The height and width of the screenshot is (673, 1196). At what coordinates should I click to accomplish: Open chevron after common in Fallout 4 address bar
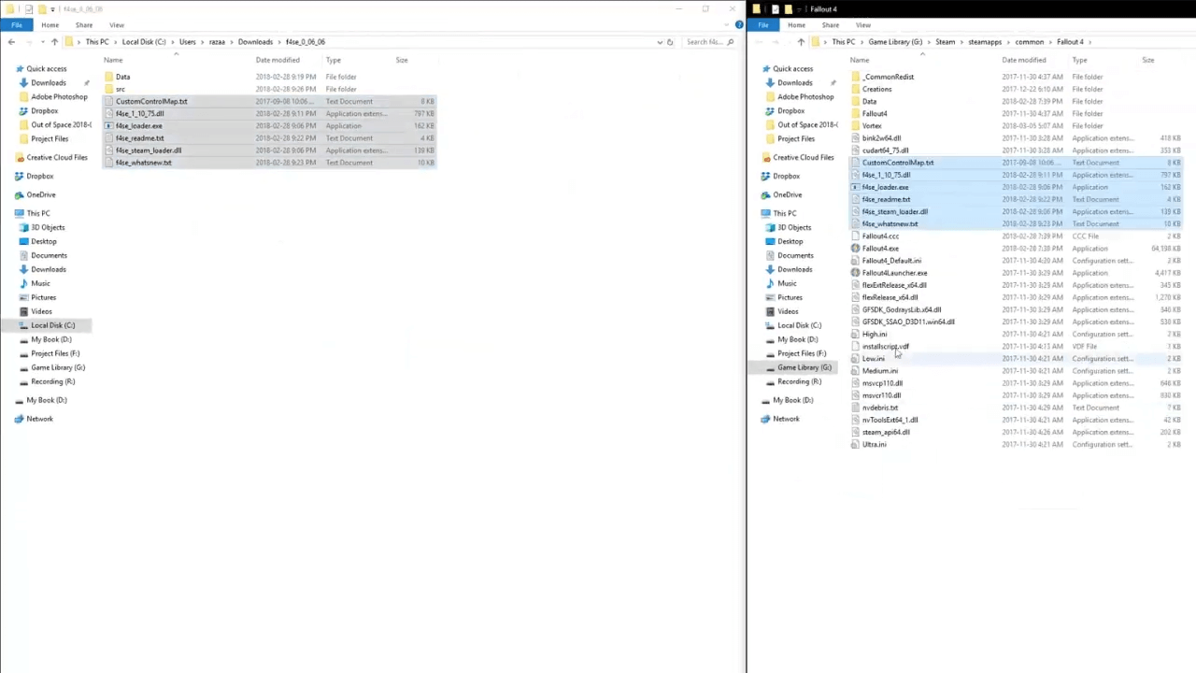pyautogui.click(x=1050, y=41)
